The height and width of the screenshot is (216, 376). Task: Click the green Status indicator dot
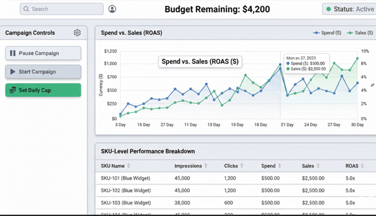click(x=328, y=9)
